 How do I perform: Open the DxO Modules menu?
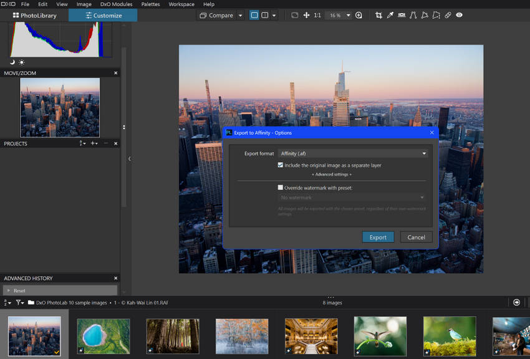[116, 4]
